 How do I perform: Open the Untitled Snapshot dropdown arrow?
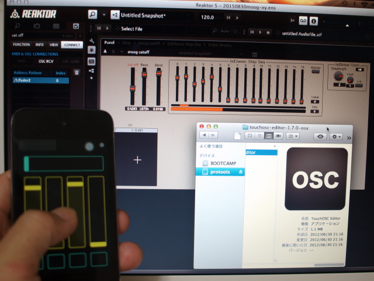[104, 15]
